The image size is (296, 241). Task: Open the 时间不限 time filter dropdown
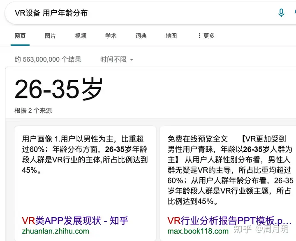tap(117, 60)
